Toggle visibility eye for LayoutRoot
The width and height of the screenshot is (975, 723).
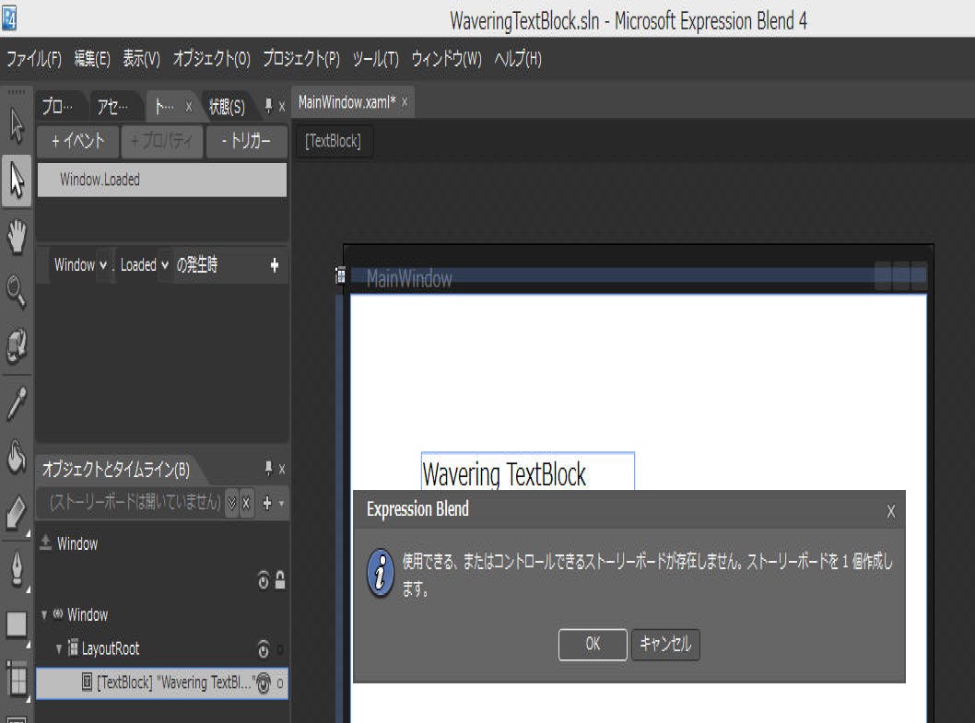coord(264,649)
